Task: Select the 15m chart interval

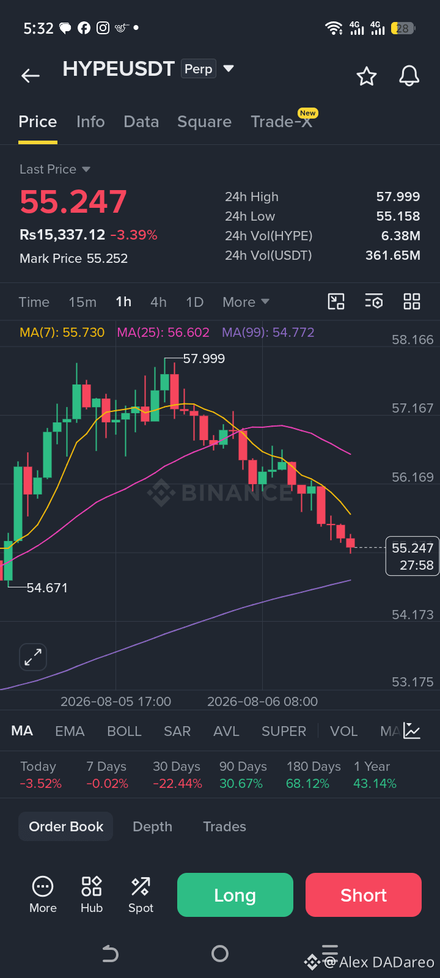Action: click(x=82, y=302)
